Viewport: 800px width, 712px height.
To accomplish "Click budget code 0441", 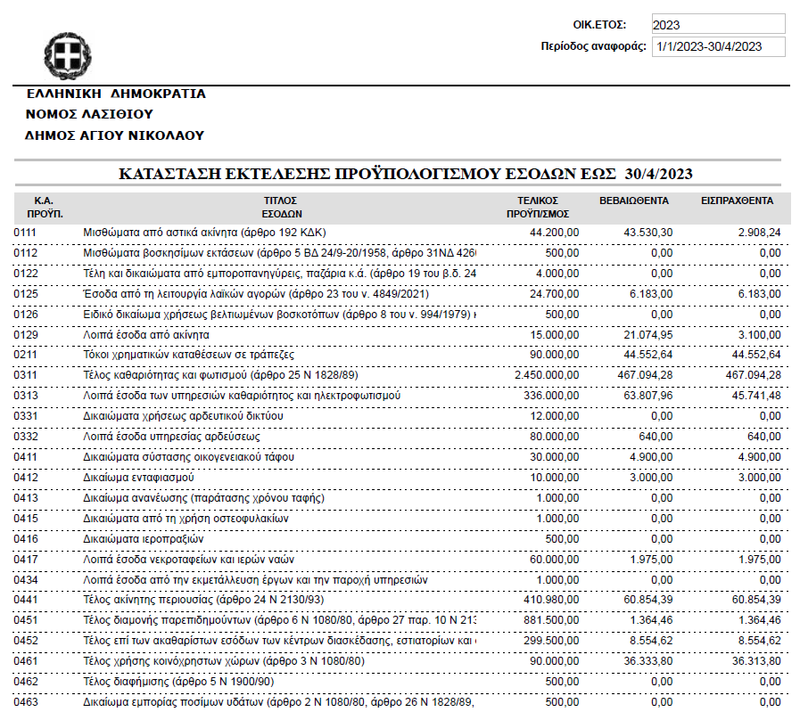I will 26,599.
